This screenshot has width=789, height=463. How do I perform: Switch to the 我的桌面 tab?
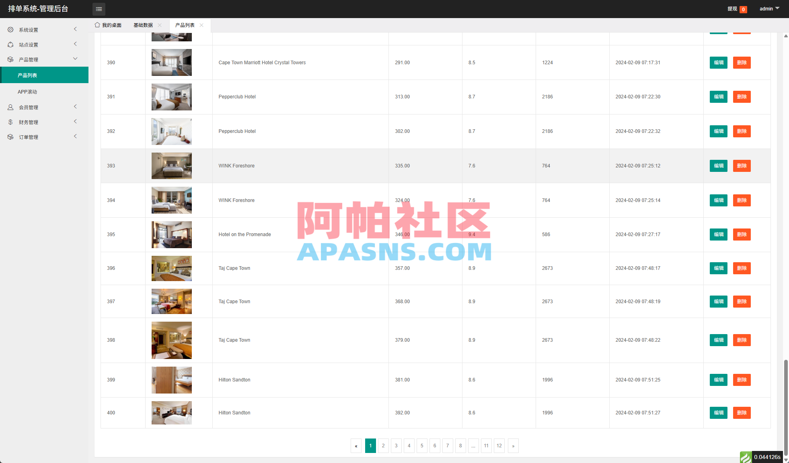pyautogui.click(x=111, y=24)
